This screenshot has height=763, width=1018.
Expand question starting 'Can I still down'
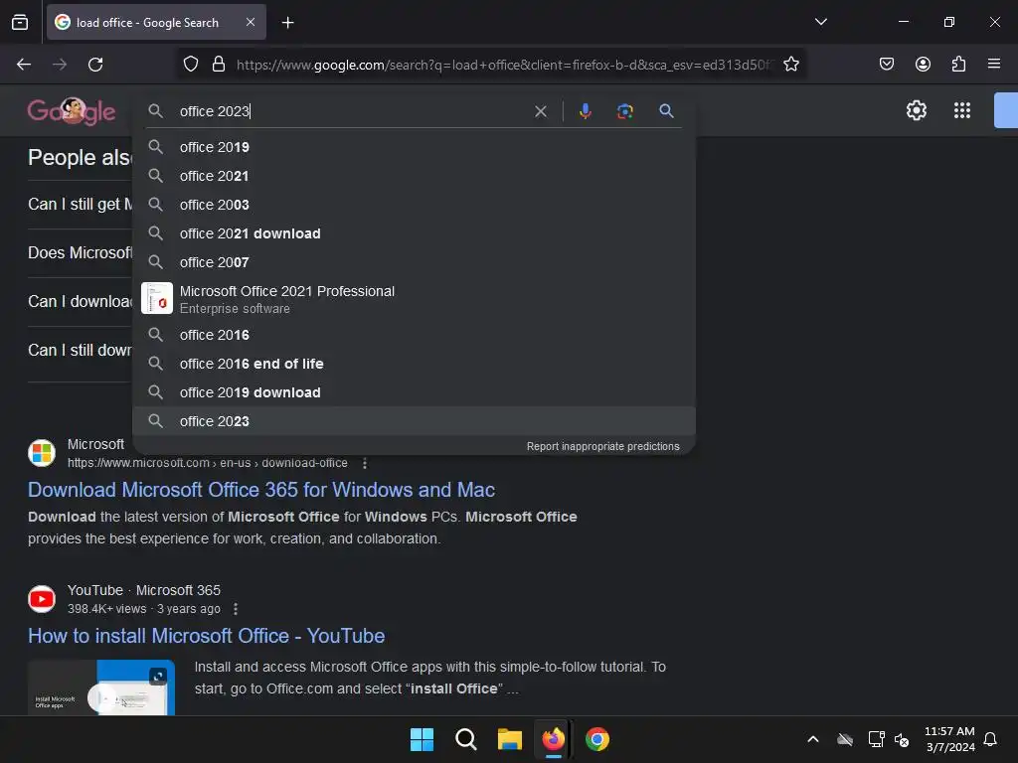pos(80,351)
